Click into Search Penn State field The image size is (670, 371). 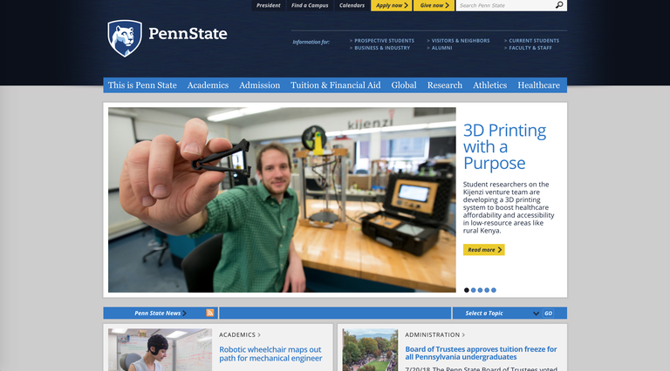point(506,5)
